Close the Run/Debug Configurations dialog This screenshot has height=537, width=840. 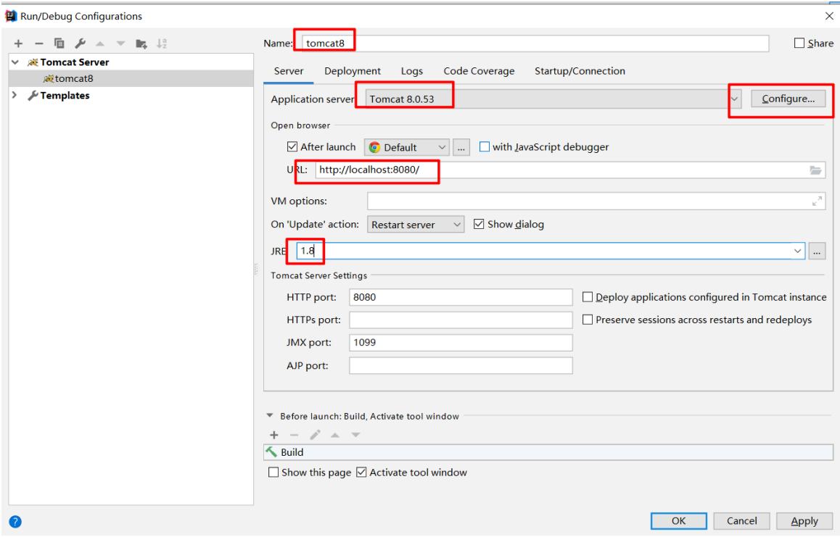pos(829,16)
